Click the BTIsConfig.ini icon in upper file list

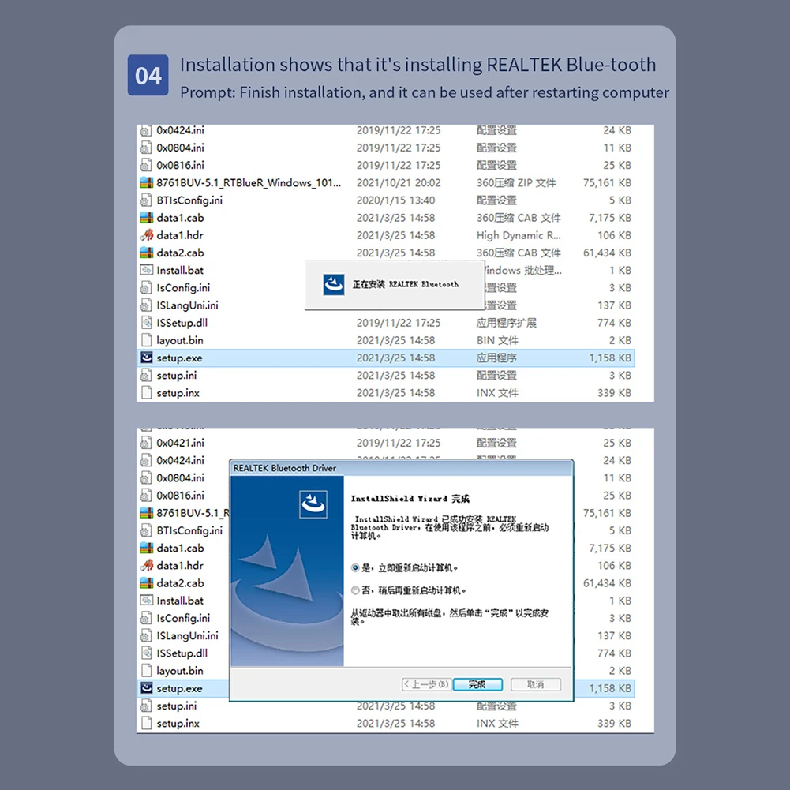146,200
